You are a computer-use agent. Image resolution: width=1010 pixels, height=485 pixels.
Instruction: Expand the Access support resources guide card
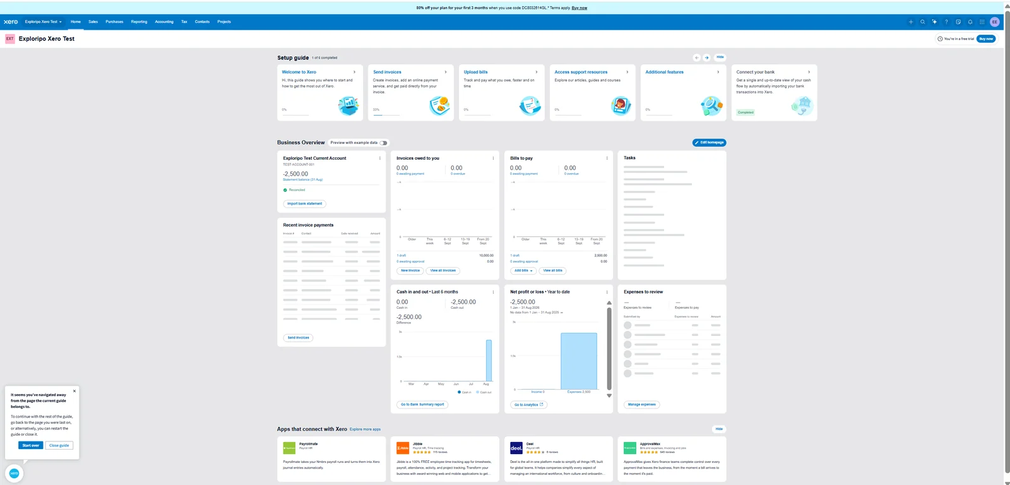pyautogui.click(x=627, y=72)
